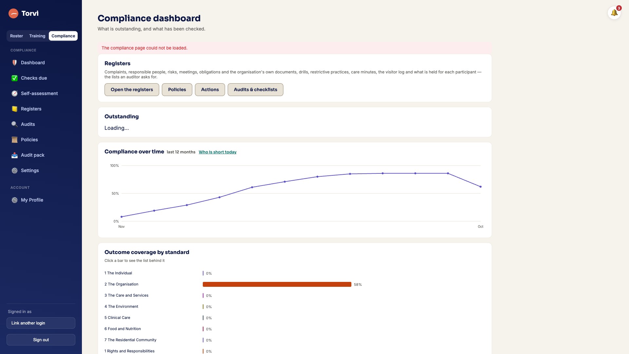Click the Self-assessment compass icon
This screenshot has height=354, width=629.
tap(14, 93)
